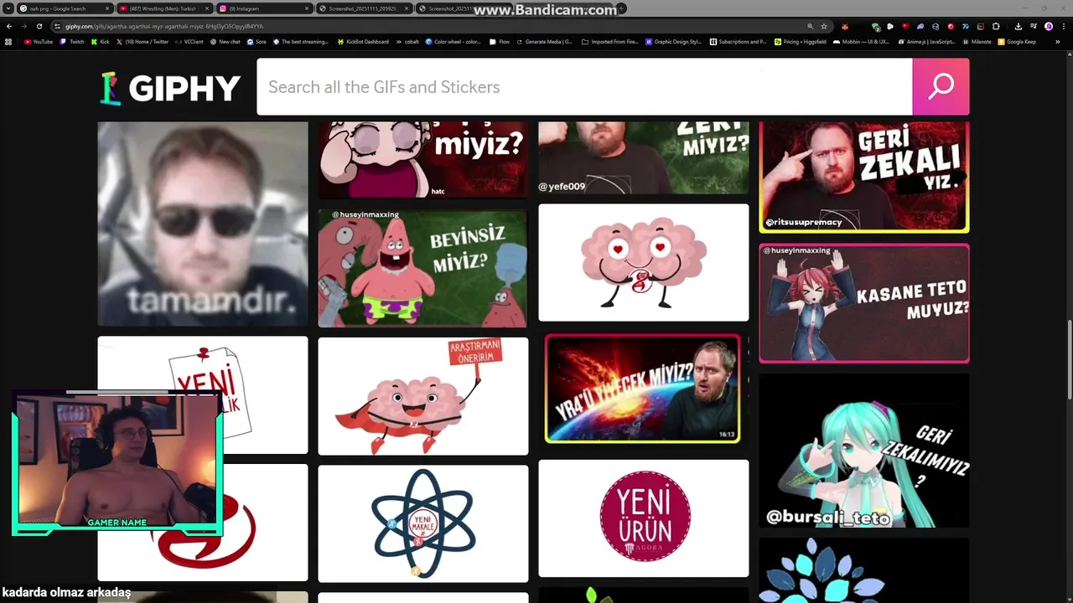The width and height of the screenshot is (1073, 603).
Task: Open the brain with heart eyes GIF
Action: 643,262
